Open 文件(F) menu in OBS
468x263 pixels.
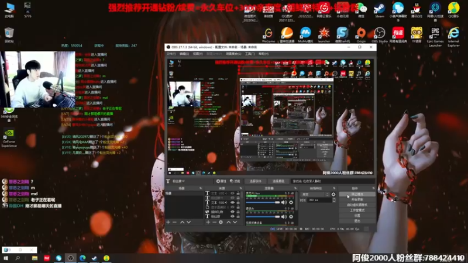point(171,54)
